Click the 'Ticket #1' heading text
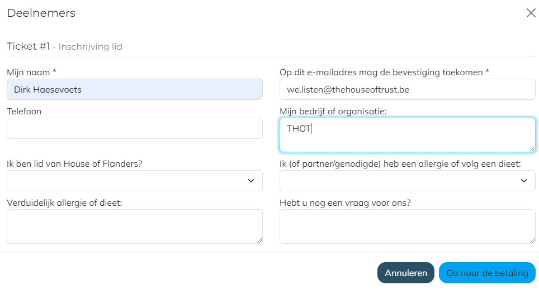Screen dimensions: 539x290 click(29, 46)
